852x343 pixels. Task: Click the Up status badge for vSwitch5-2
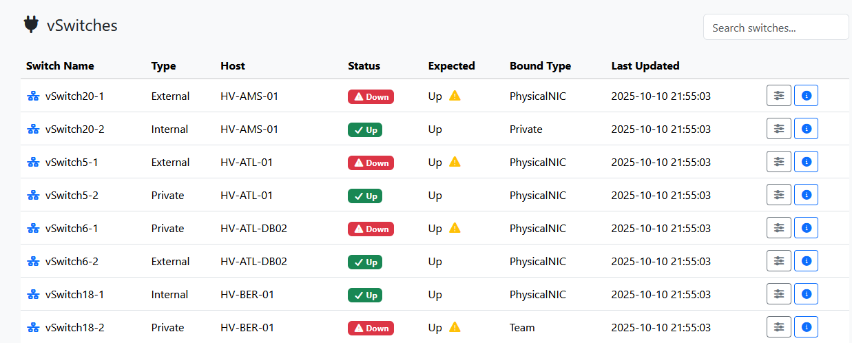click(365, 196)
